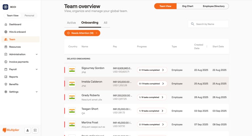Click the Administration checklist icon
252x136 pixels.
[x=6, y=54]
